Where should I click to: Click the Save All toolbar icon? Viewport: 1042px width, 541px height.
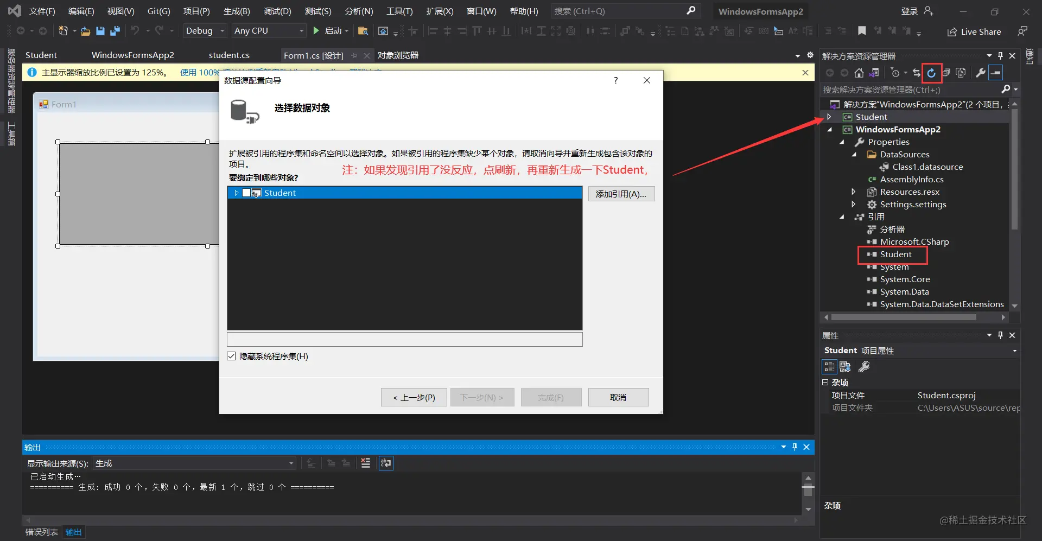115,31
